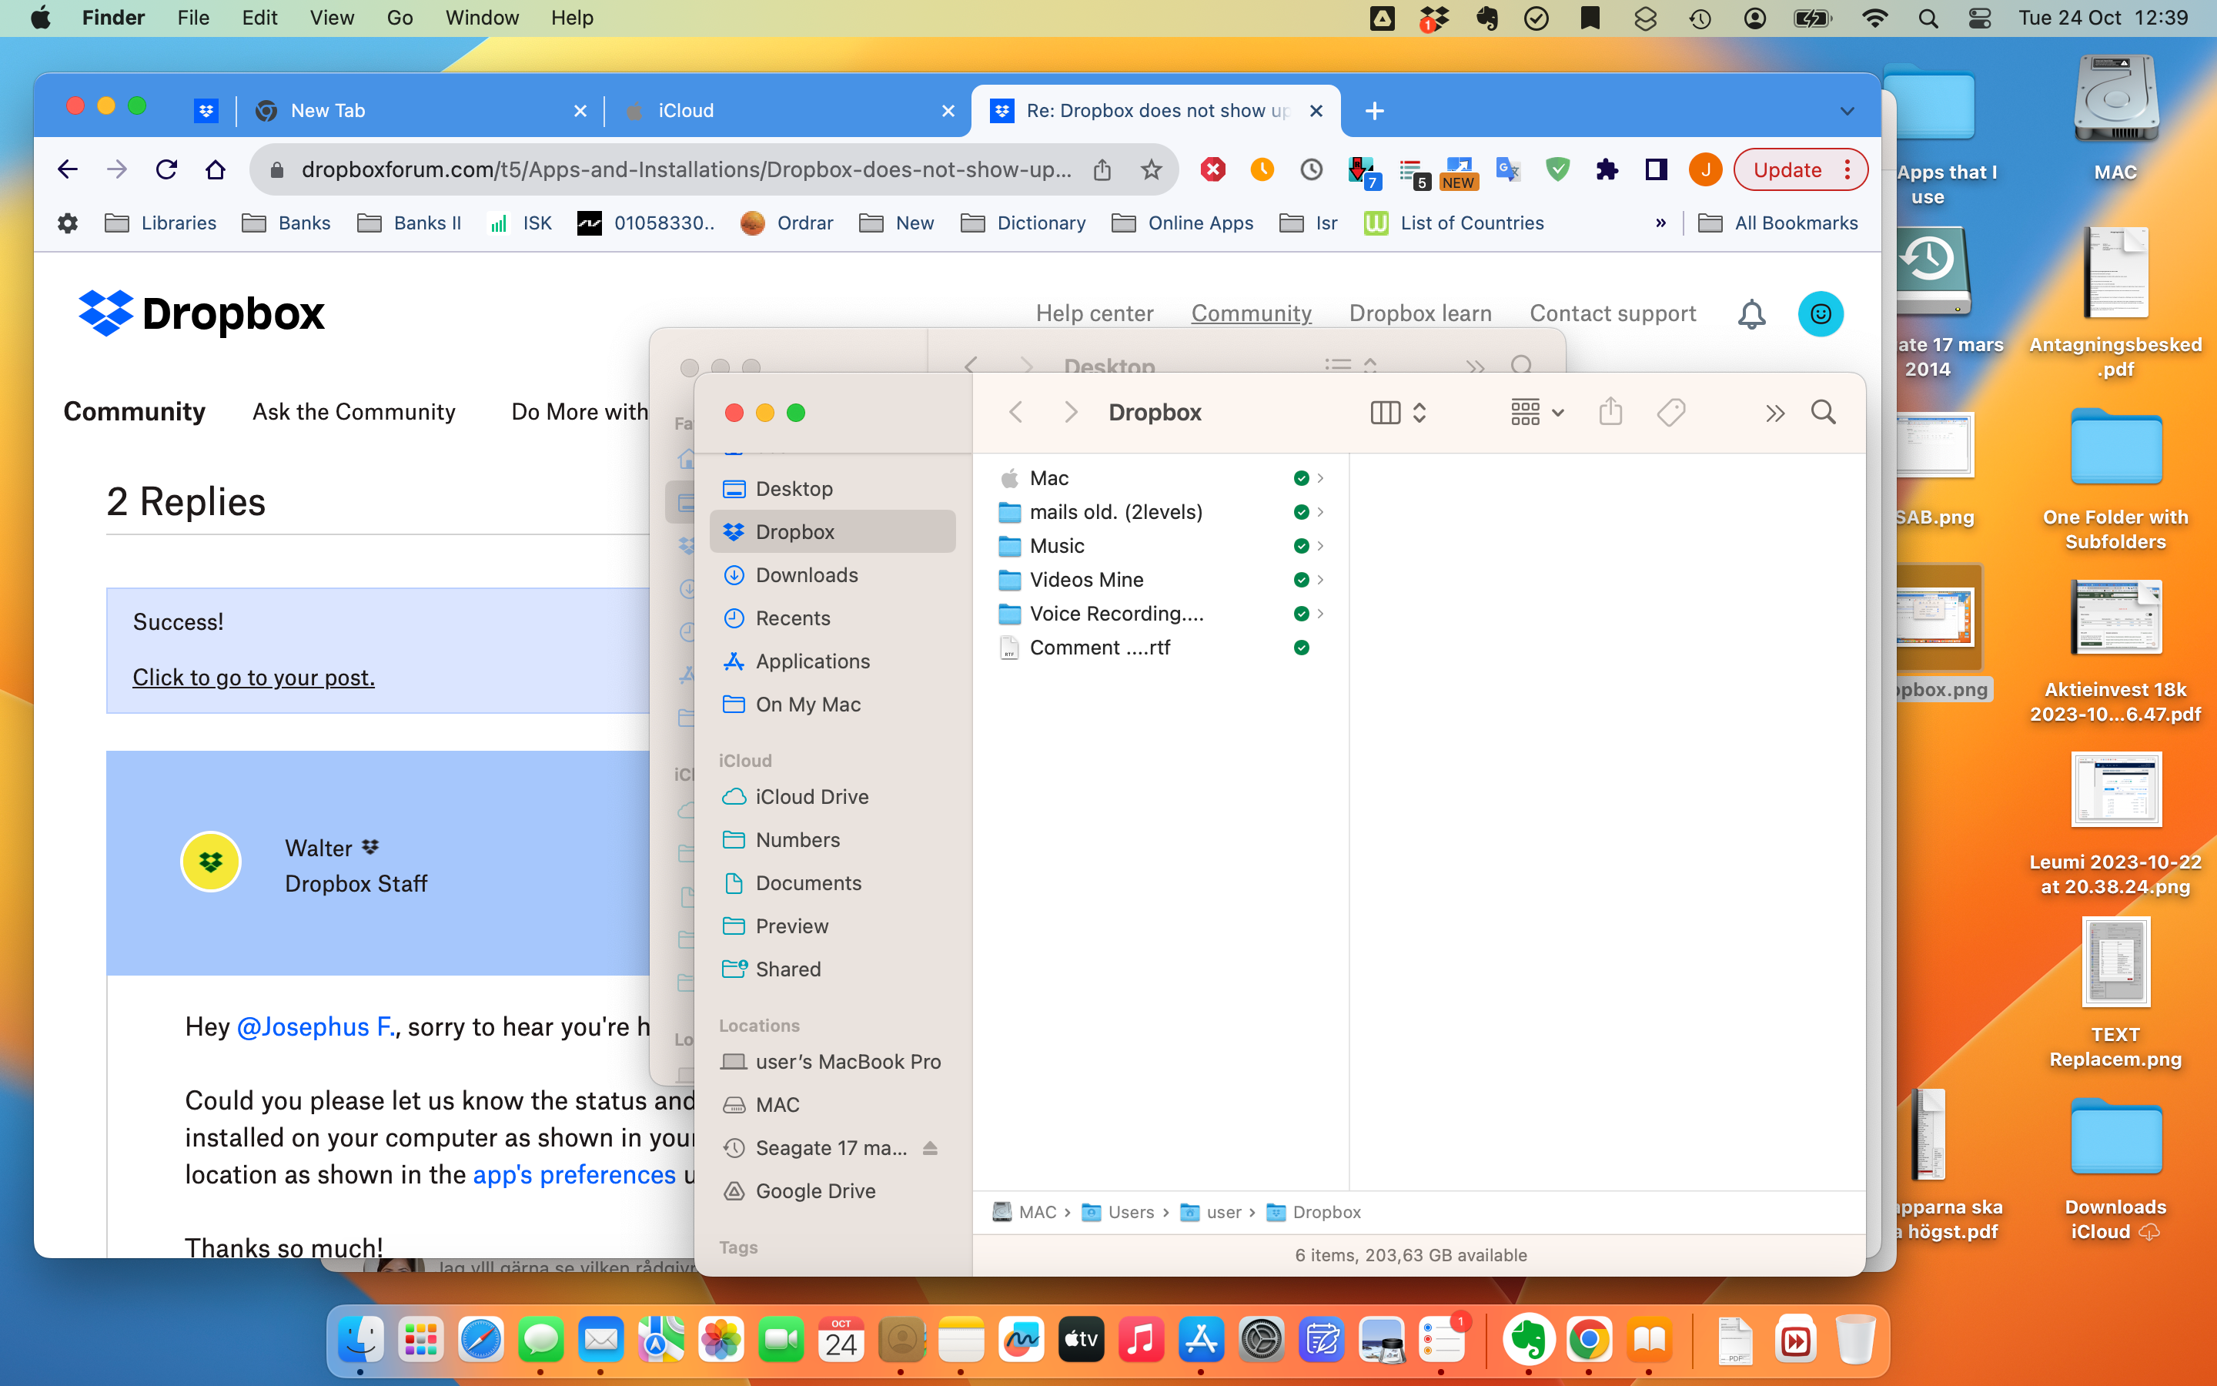Click 'Click to go to your post' link
Screen dimensions: 2217x1386
254,678
